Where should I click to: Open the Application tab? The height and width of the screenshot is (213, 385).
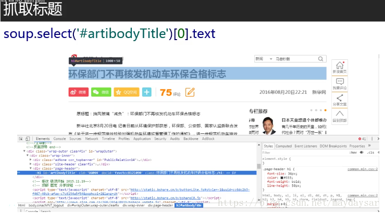pos(142,139)
